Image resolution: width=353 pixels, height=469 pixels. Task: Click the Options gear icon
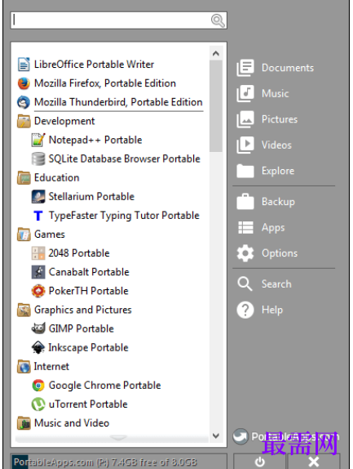point(245,253)
